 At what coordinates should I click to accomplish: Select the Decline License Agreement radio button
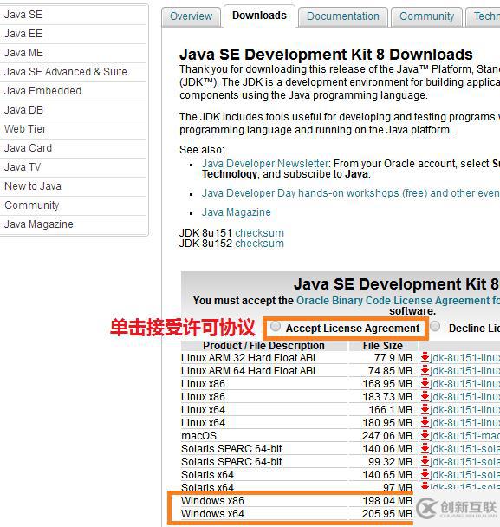[x=435, y=326]
